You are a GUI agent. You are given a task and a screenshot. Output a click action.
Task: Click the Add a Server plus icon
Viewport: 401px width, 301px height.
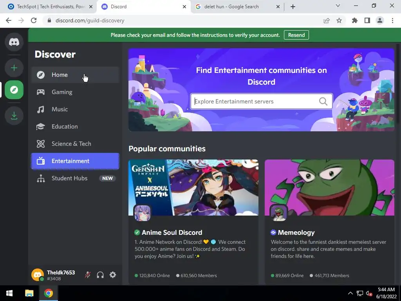pos(14,68)
